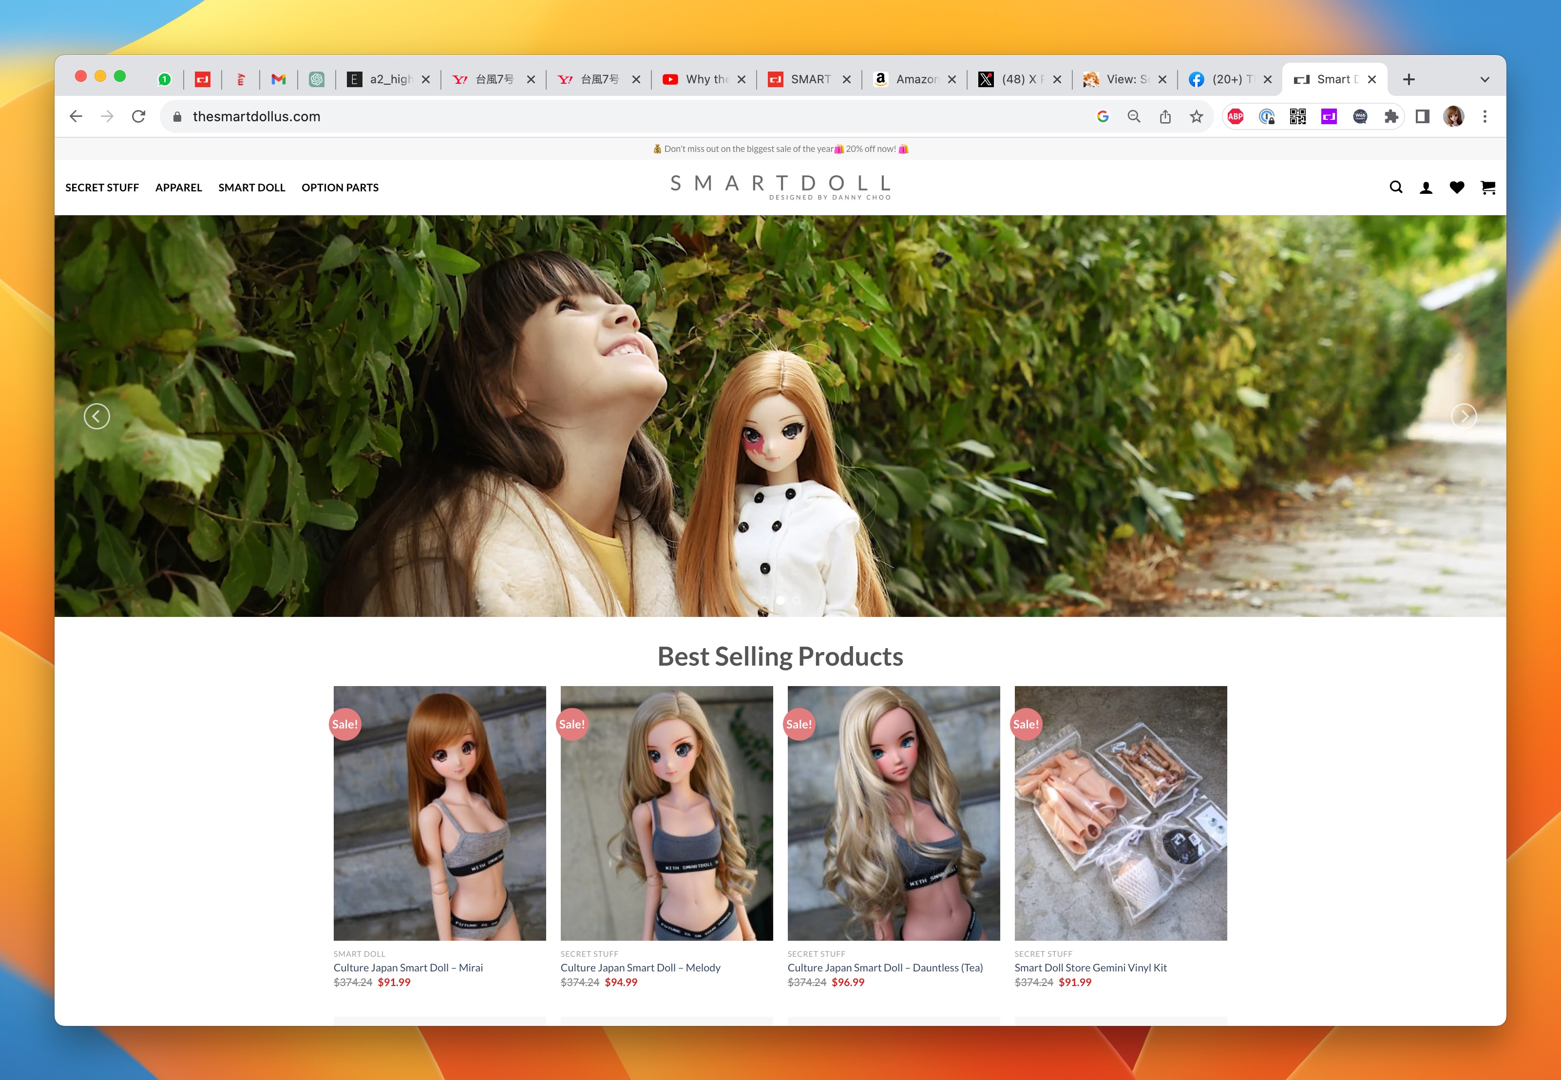Click the SMARTDOLL logo
Viewport: 1561px width, 1080px height.
[780, 187]
